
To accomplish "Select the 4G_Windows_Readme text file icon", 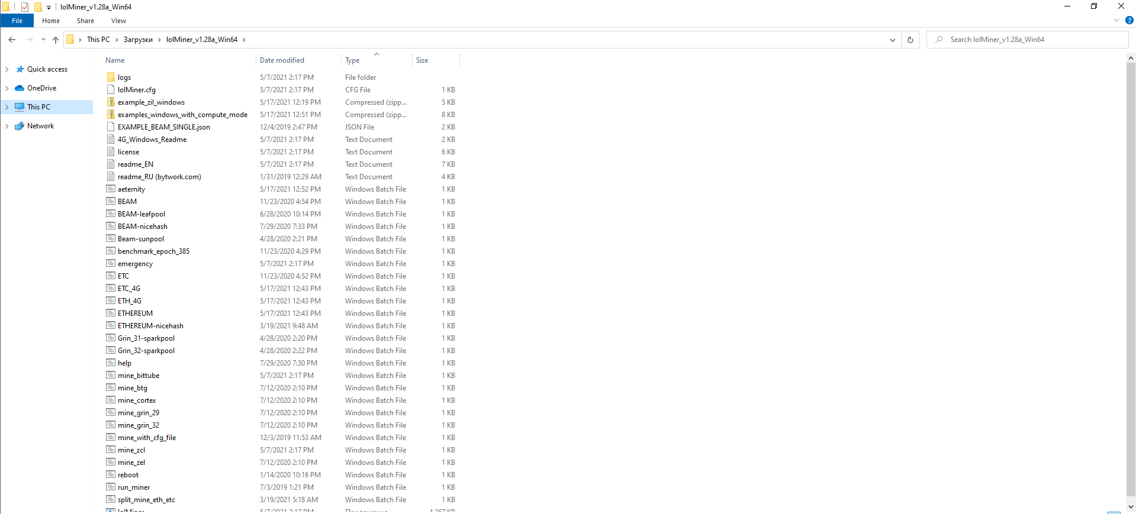I will pyautogui.click(x=111, y=139).
